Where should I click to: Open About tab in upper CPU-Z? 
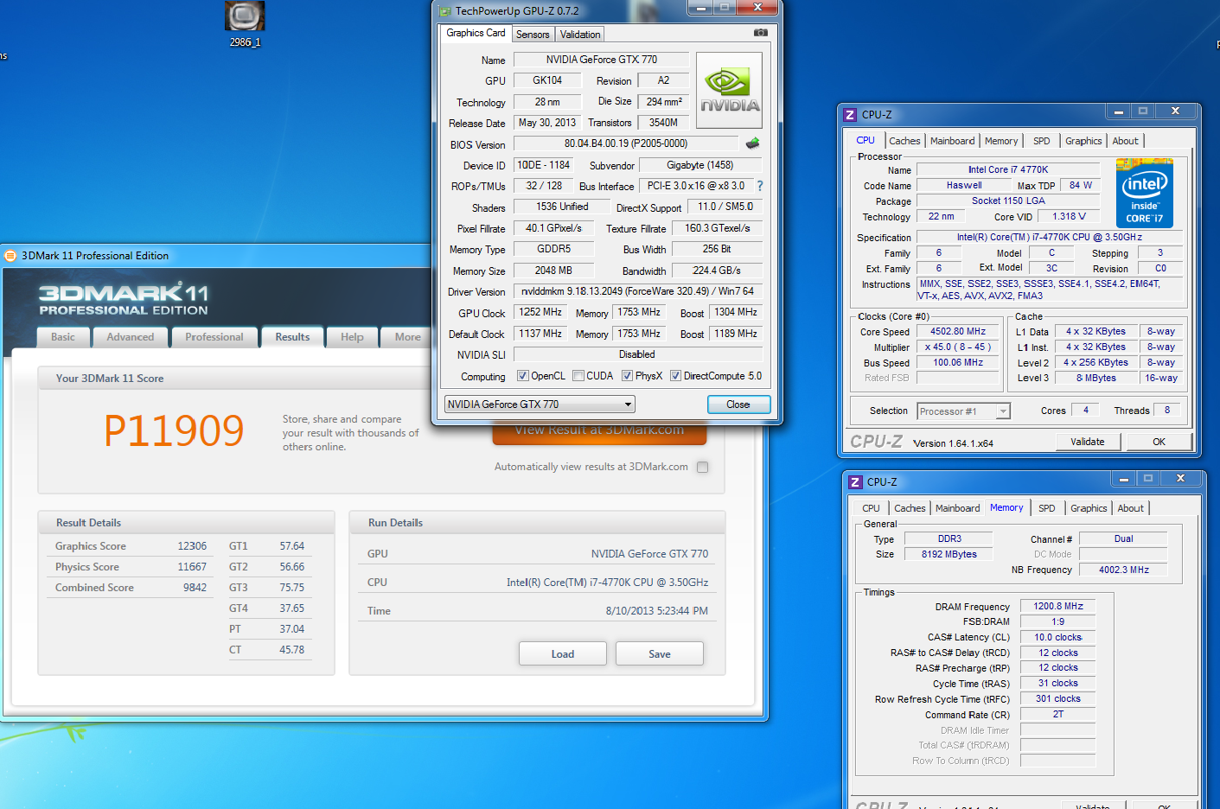click(x=1126, y=141)
